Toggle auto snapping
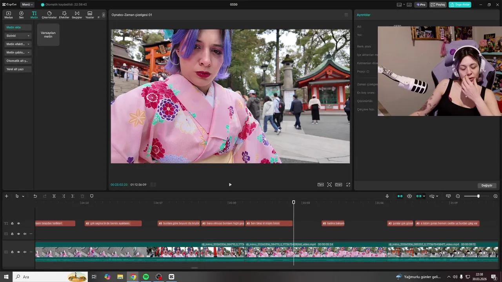The width and height of the screenshot is (502, 282). 409,196
